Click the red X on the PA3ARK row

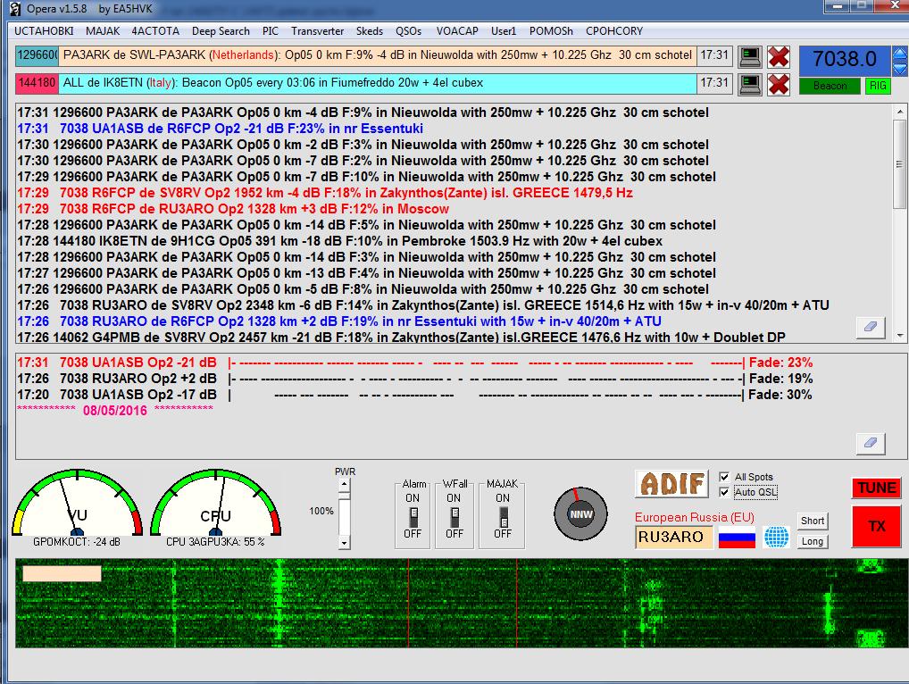coord(779,56)
